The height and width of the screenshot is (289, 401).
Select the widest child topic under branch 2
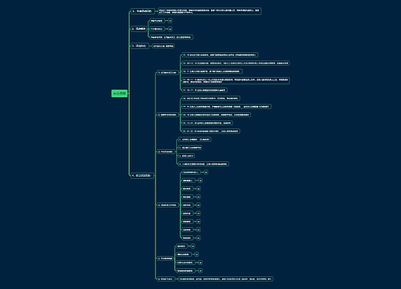point(171,37)
